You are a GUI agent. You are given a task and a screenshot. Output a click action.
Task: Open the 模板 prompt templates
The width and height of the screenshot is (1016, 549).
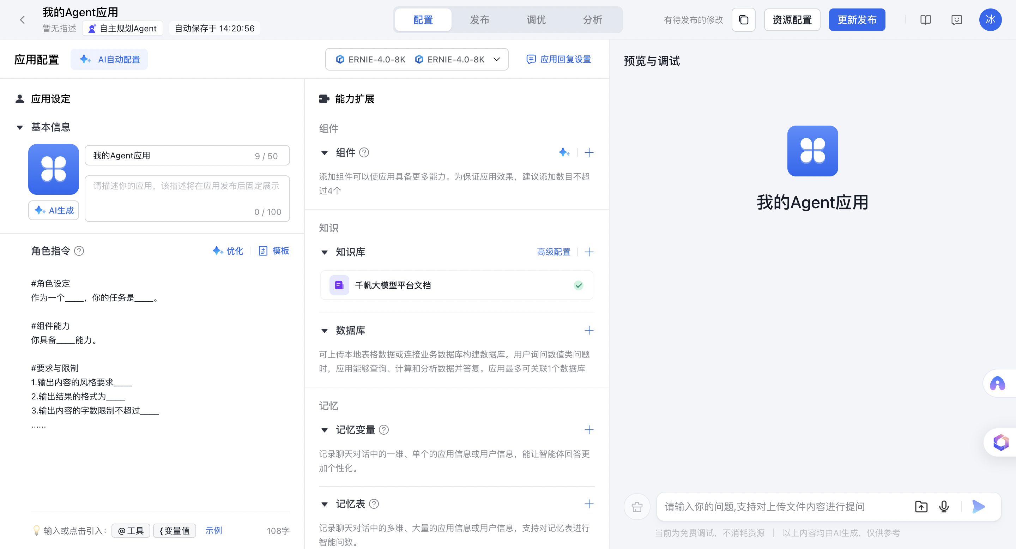coord(274,251)
